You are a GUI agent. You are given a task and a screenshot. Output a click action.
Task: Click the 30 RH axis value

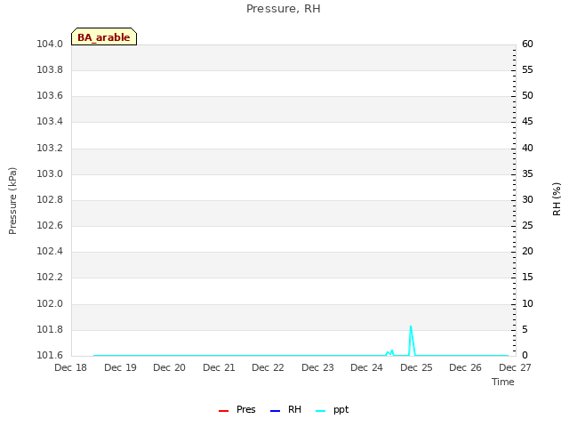click(x=527, y=199)
